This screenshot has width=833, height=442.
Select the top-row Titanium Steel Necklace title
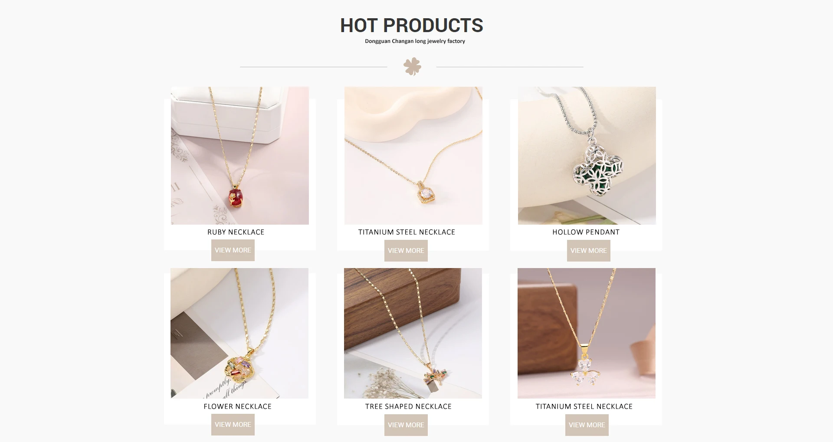(x=407, y=232)
